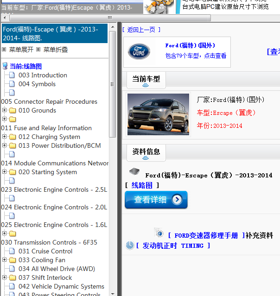Click the Ford Escape car photo

click(x=158, y=114)
